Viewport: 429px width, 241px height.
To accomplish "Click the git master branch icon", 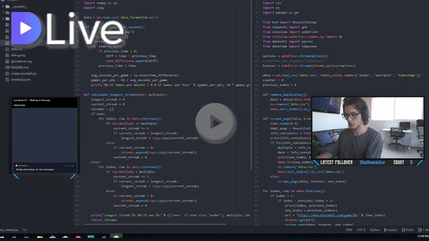I will point(385,230).
